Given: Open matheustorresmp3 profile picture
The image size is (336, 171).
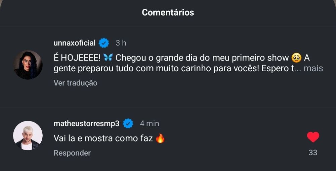Looking at the screenshot, I should pyautogui.click(x=28, y=136).
